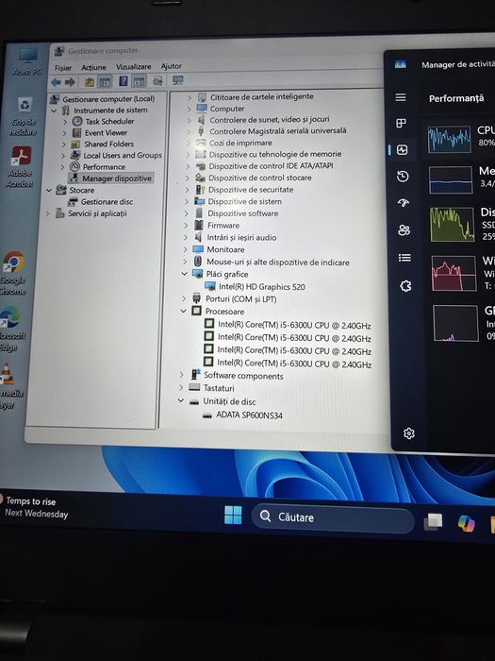The width and height of the screenshot is (495, 661).
Task: Click the Back arrow in Computer Management toolbar
Action: click(x=56, y=82)
